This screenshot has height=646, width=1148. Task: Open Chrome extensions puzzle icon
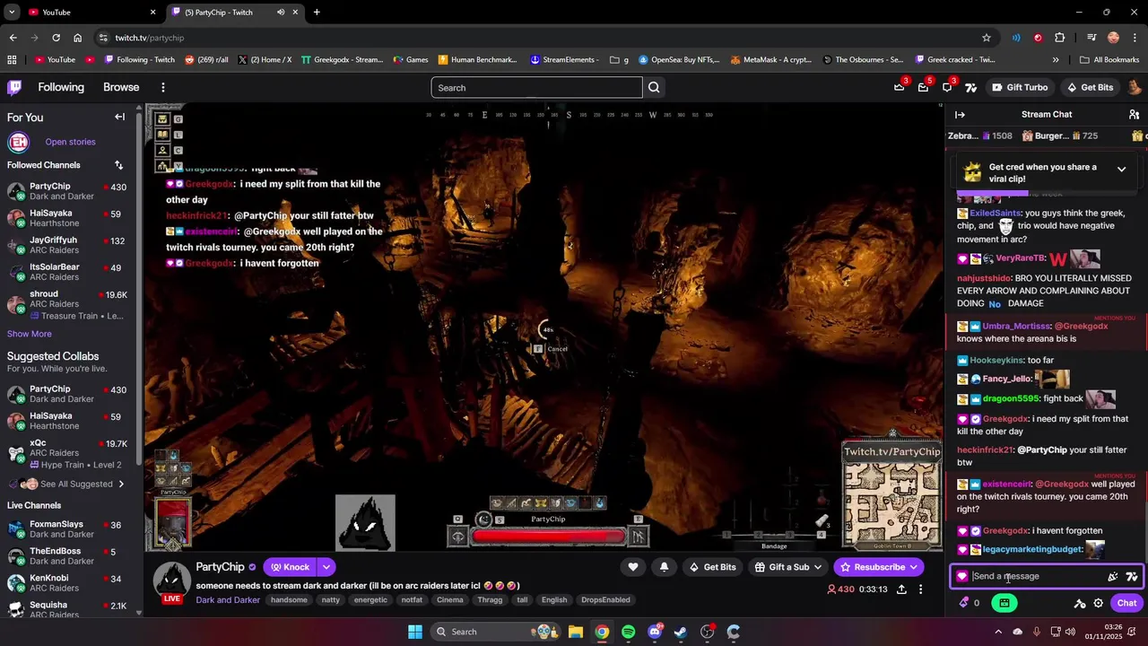point(1060,38)
